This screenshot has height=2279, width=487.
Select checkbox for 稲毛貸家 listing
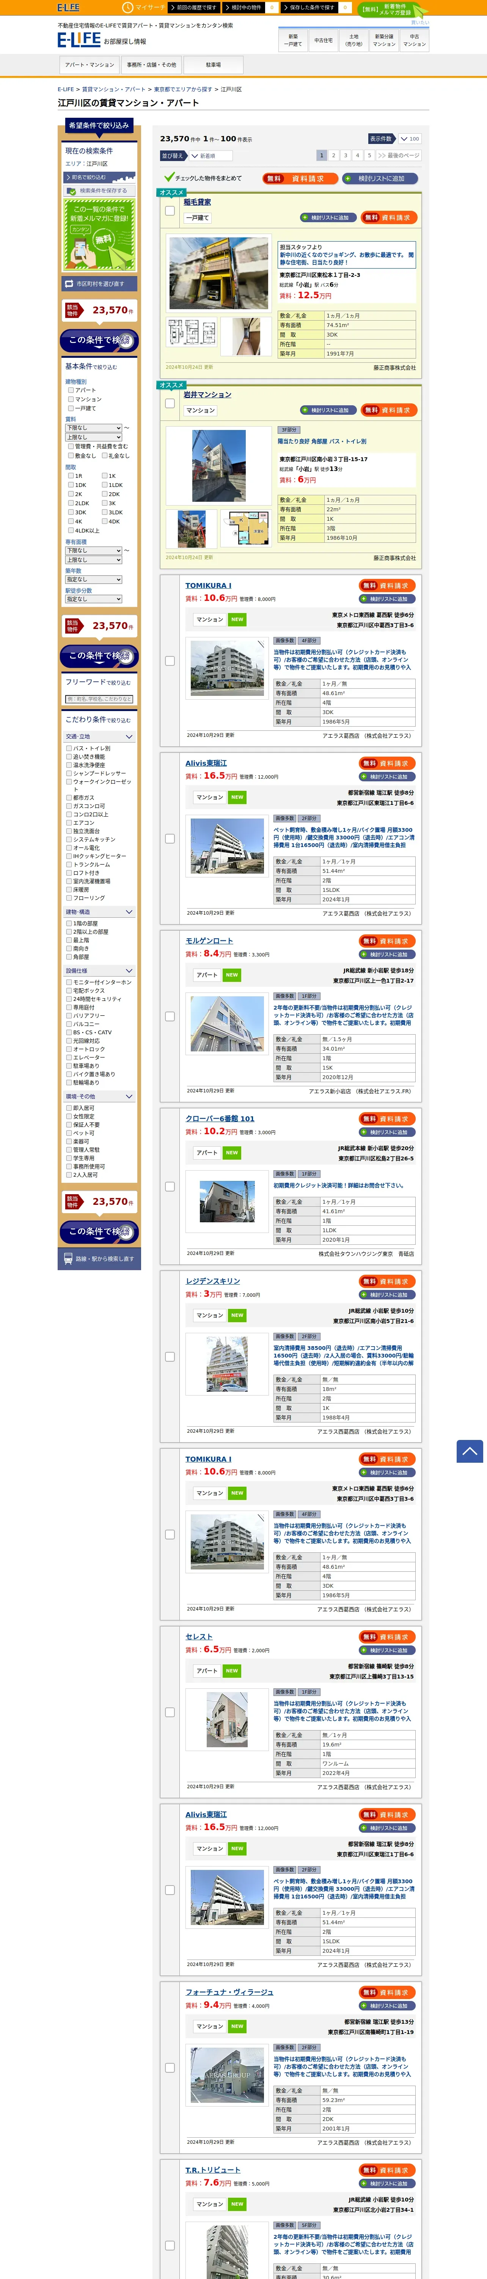tap(170, 210)
